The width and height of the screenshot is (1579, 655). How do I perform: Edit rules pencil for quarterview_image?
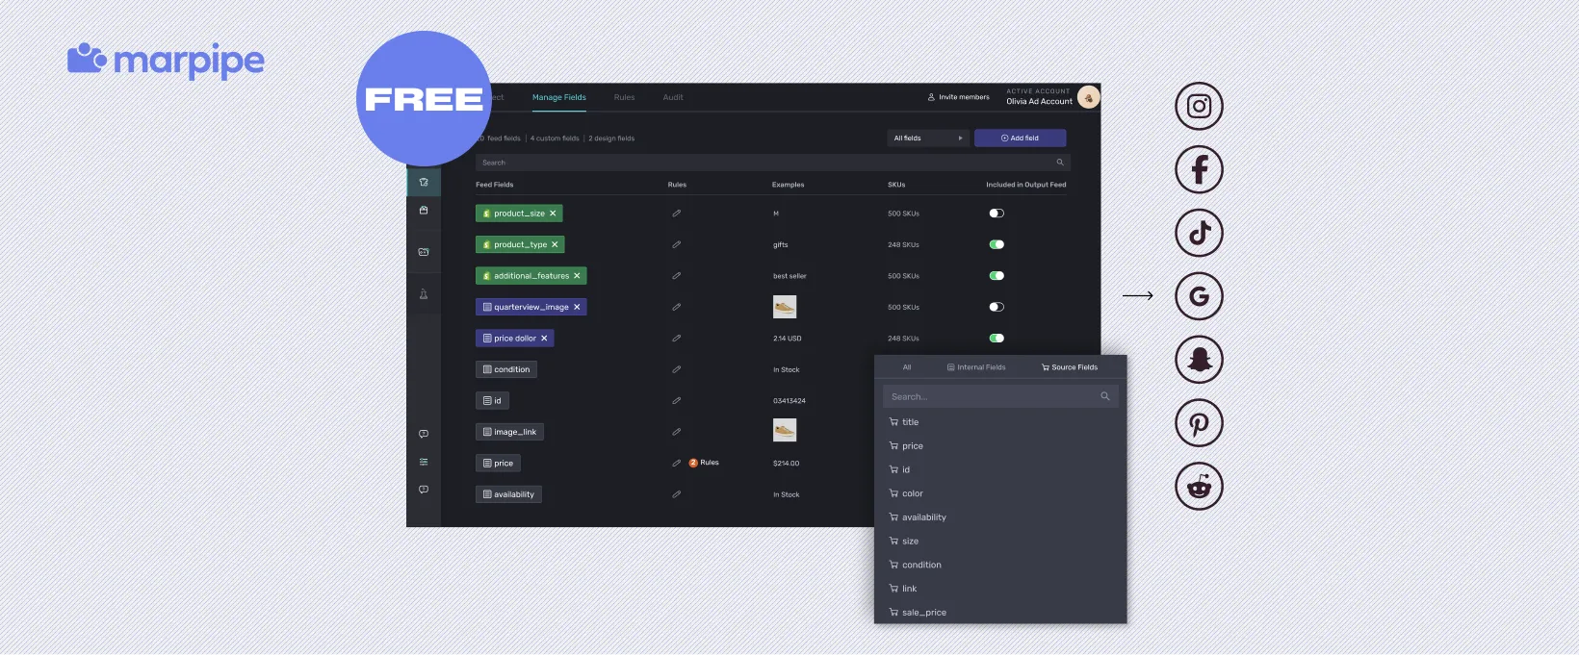pyautogui.click(x=676, y=307)
